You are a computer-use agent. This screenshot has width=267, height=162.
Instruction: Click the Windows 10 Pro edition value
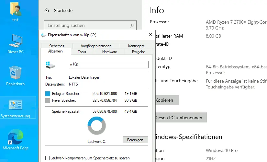tap(222, 150)
